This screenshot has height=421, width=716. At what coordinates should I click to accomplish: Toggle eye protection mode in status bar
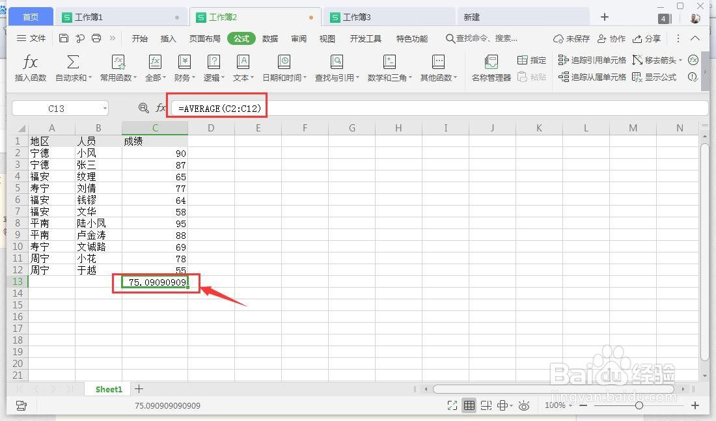point(524,405)
